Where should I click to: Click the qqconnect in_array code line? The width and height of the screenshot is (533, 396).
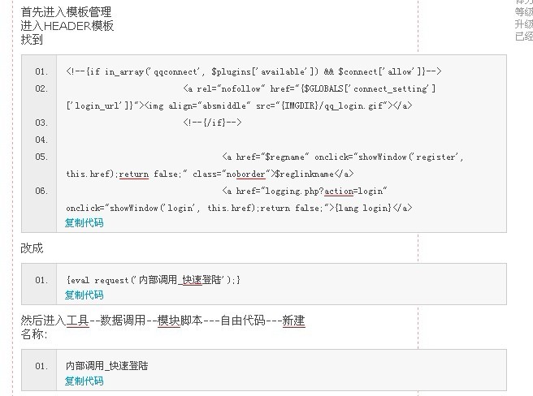point(253,71)
